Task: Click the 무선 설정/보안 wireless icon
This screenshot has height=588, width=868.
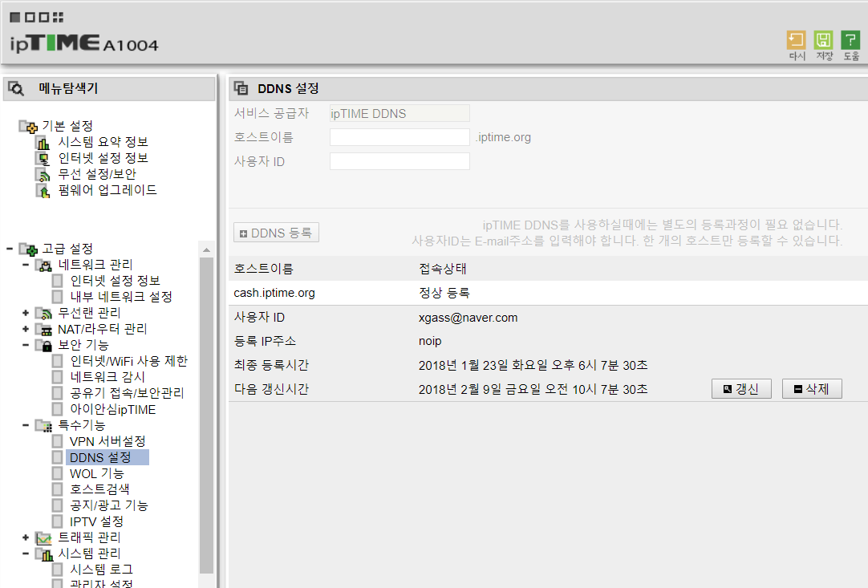Action: pyautogui.click(x=43, y=175)
